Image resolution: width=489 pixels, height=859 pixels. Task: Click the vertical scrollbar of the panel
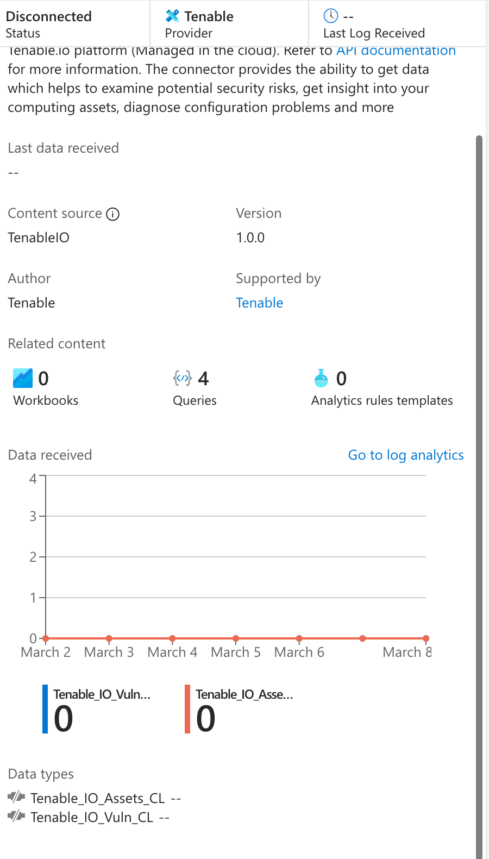pyautogui.click(x=479, y=497)
